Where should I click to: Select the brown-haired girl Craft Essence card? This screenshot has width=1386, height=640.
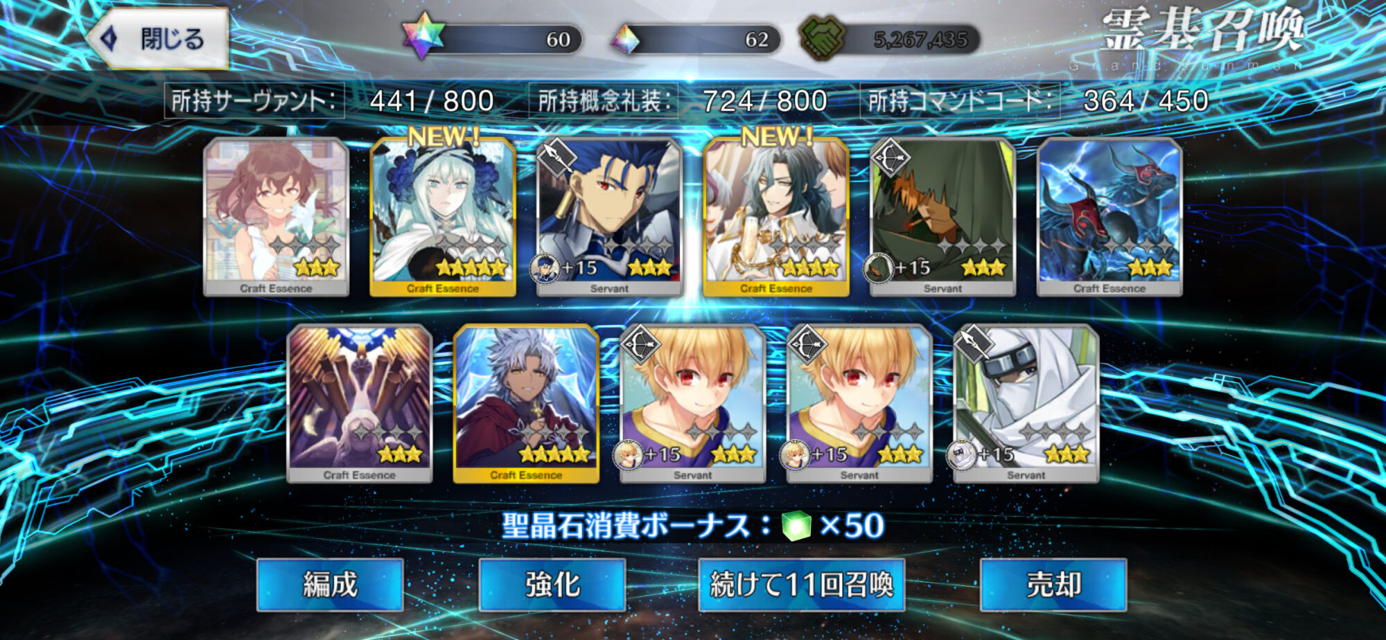(276, 217)
